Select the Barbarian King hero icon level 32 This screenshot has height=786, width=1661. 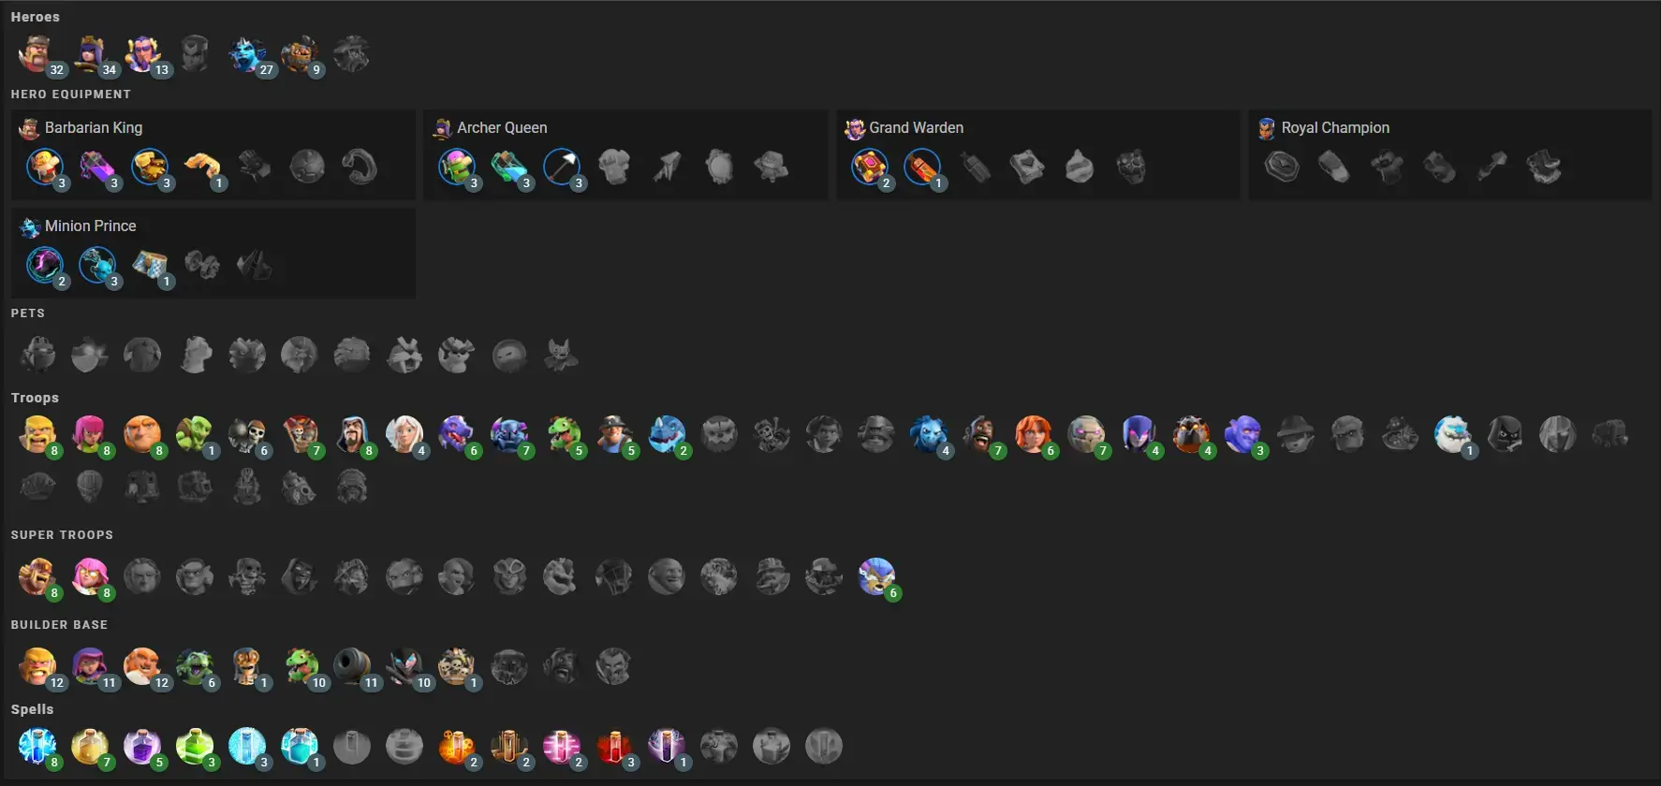37,54
